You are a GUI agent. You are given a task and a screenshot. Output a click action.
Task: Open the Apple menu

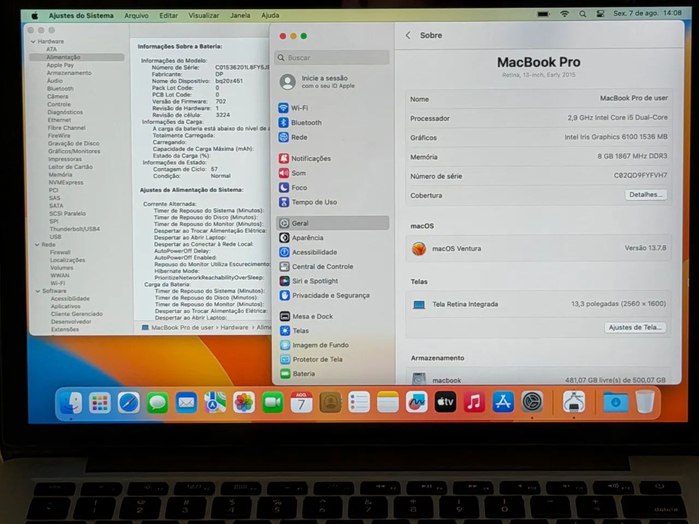(35, 15)
